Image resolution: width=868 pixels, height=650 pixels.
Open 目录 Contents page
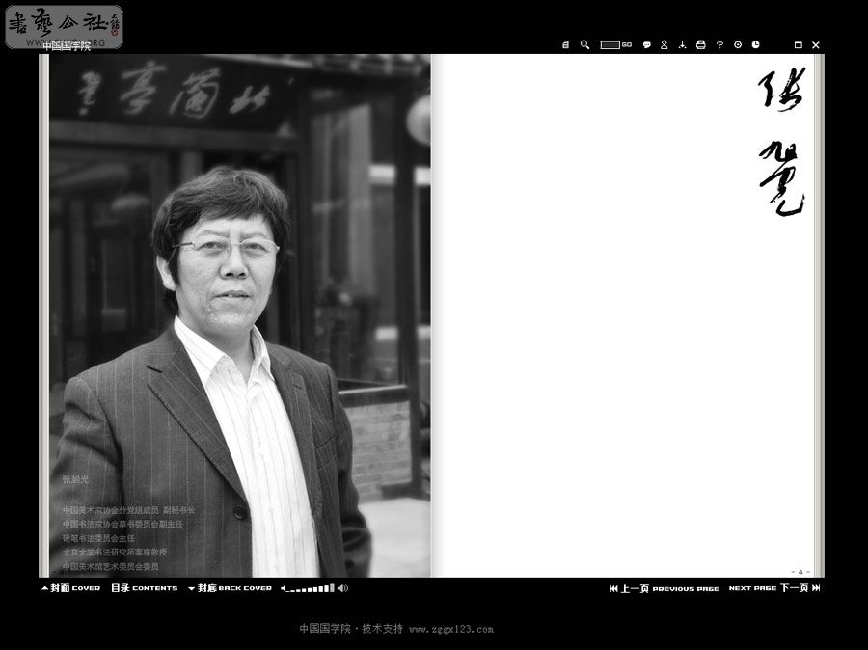point(144,588)
